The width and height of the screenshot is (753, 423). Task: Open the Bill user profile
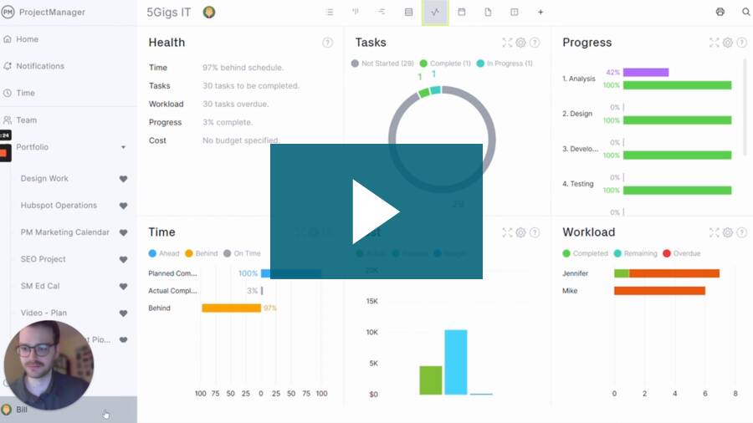pyautogui.click(x=69, y=410)
